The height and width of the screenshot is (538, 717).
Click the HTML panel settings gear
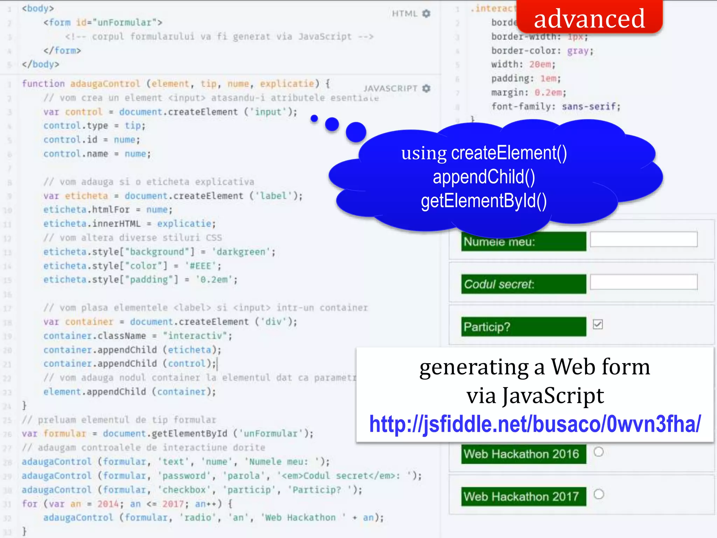click(426, 14)
